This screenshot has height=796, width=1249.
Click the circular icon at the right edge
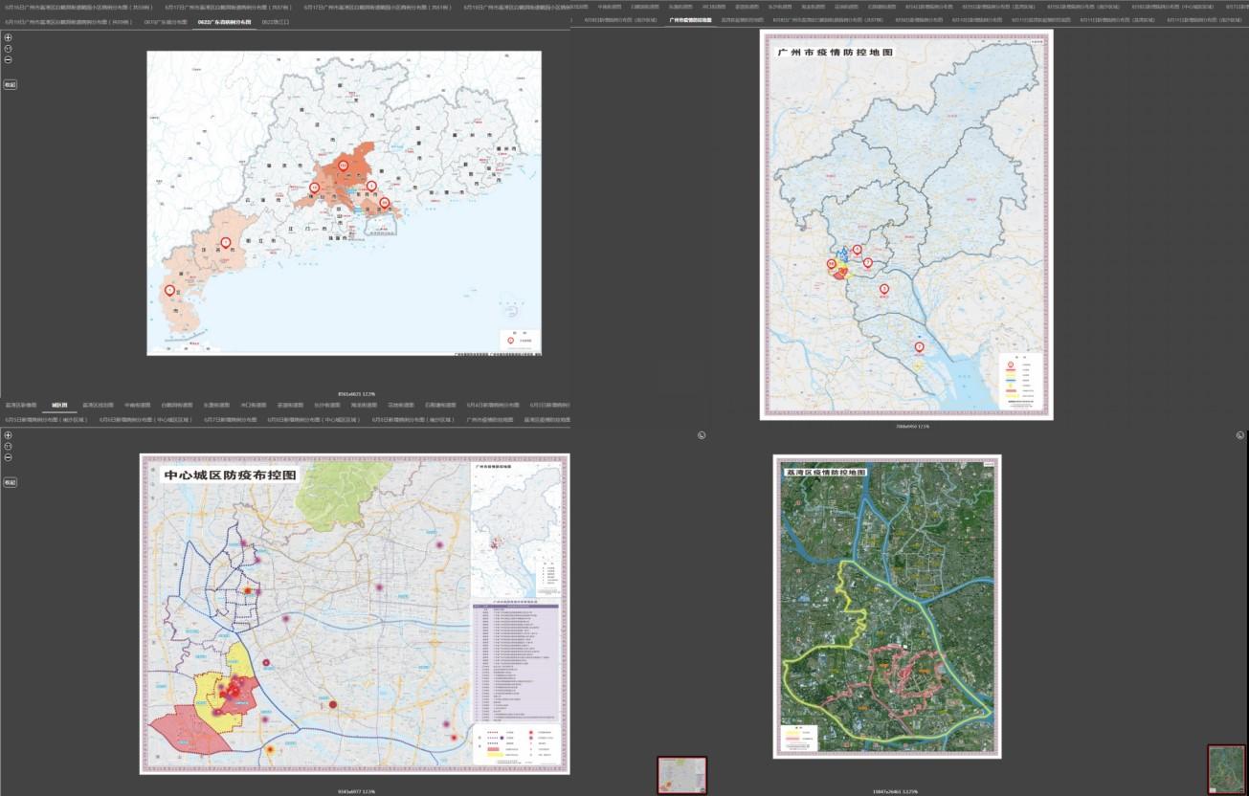point(1240,435)
